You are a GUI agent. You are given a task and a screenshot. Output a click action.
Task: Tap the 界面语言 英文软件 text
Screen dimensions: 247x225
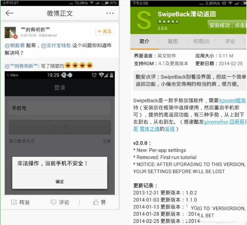(155, 56)
